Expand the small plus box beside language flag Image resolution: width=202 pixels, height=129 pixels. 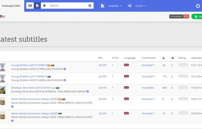click(x=4, y=17)
